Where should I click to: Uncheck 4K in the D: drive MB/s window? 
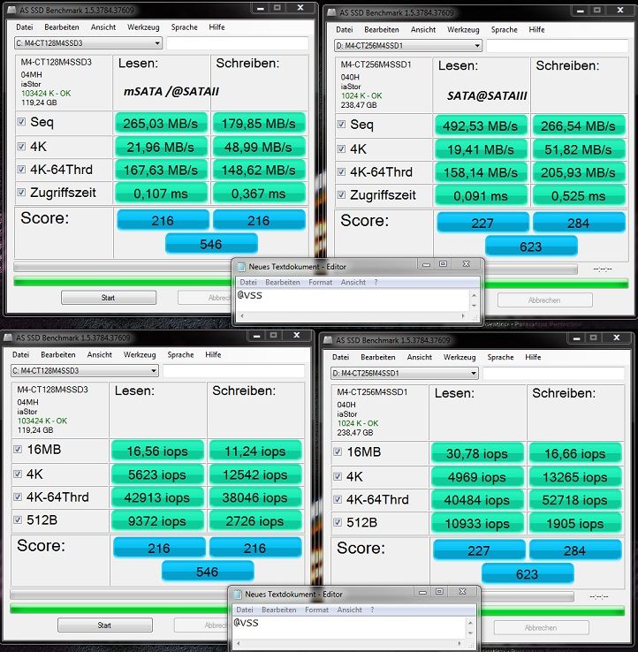(x=341, y=148)
